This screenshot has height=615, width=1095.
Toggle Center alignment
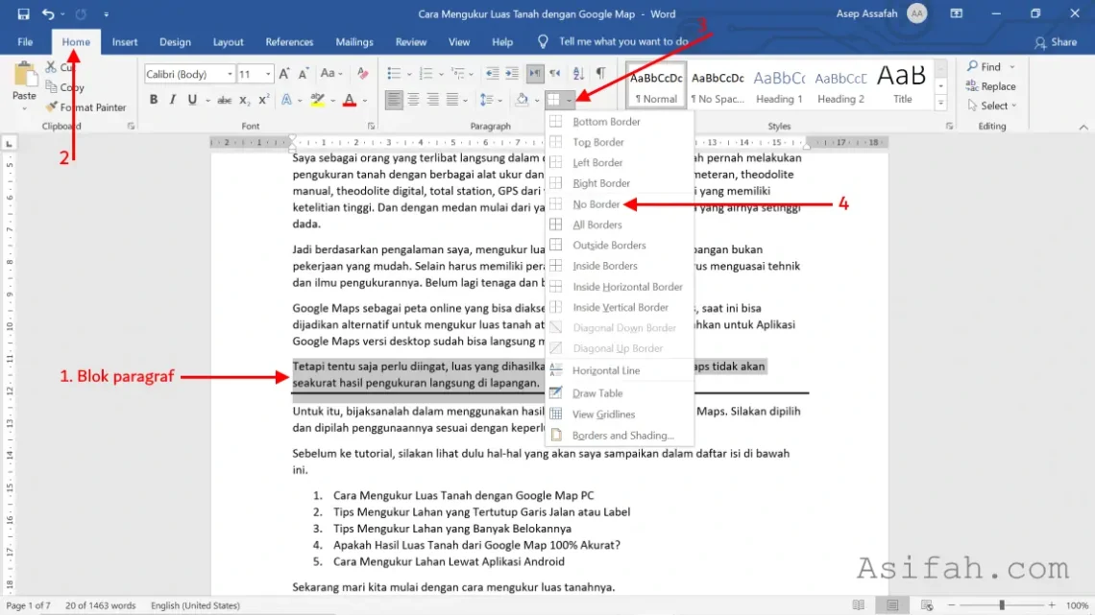[x=413, y=100]
